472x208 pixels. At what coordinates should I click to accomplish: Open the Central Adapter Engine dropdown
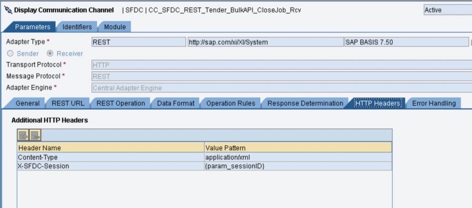[282, 88]
